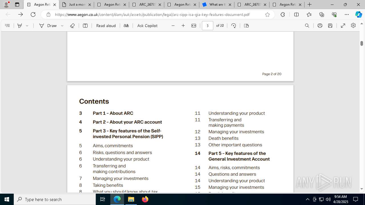Click 'Part 1 – About ARC' contents entry
This screenshot has height=205, width=365.
pos(113,113)
